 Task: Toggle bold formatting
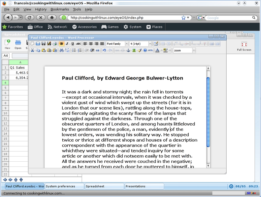pos(61,44)
